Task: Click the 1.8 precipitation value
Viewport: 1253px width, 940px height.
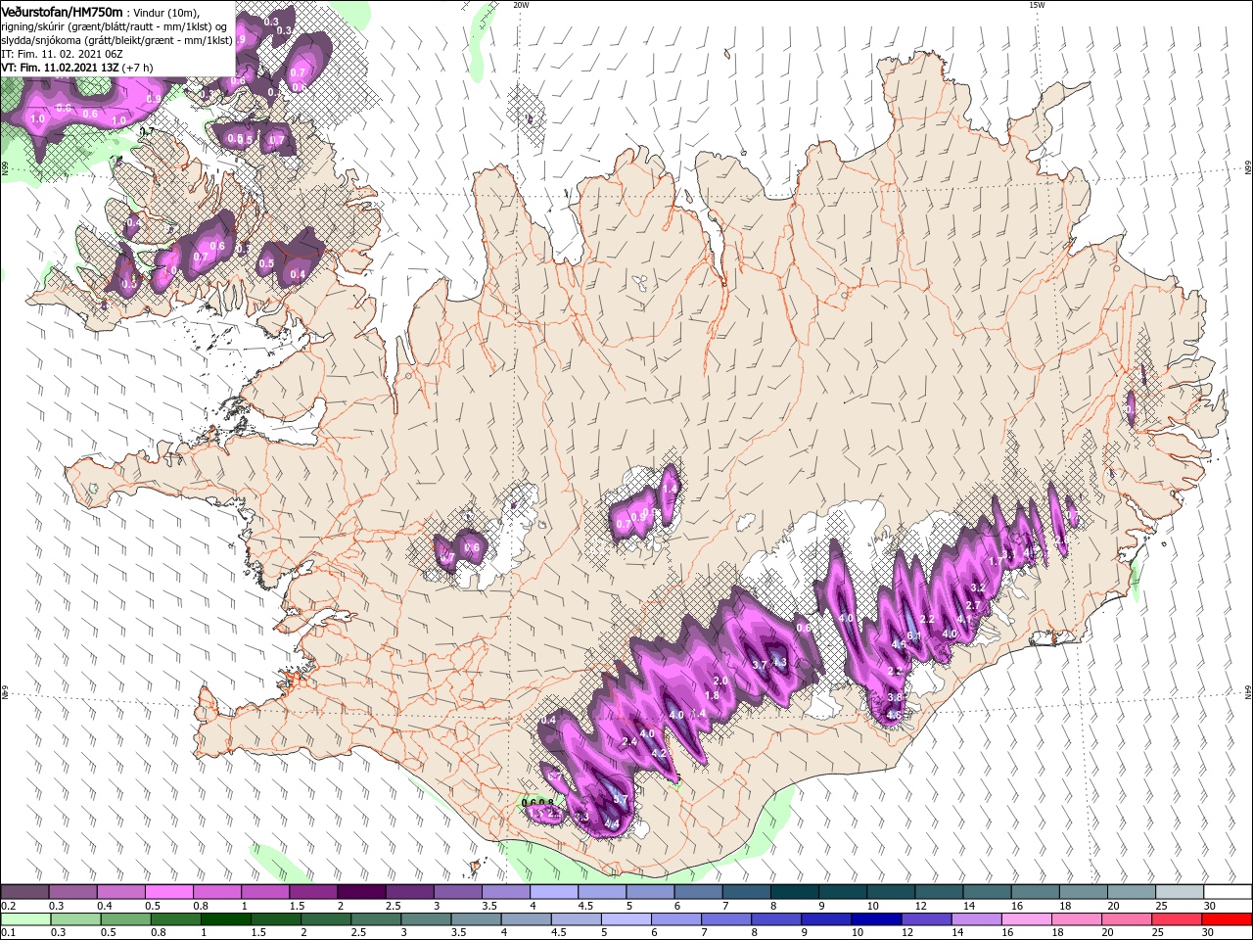Action: click(712, 695)
